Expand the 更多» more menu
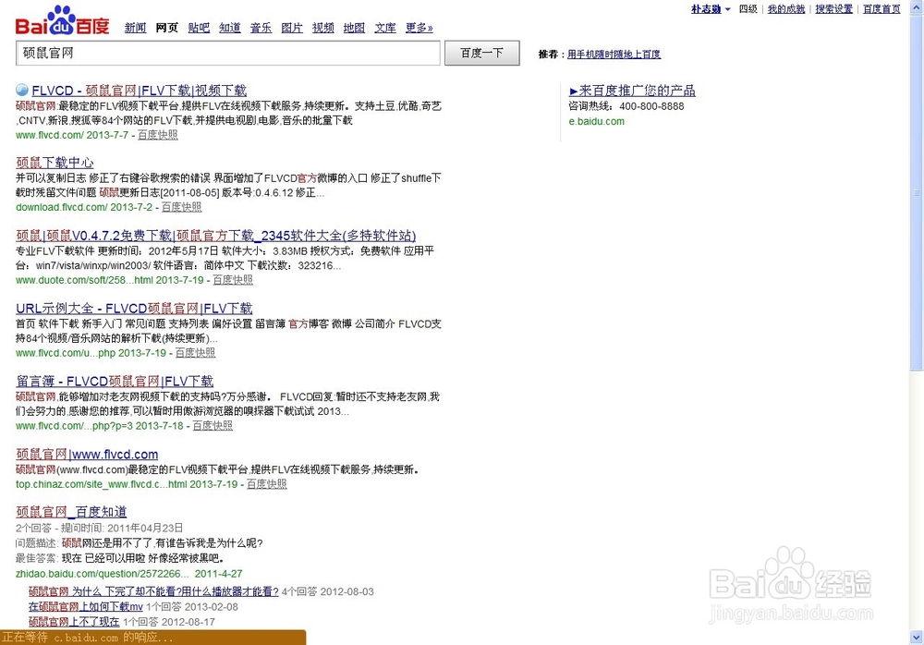This screenshot has height=645, width=924. (419, 28)
